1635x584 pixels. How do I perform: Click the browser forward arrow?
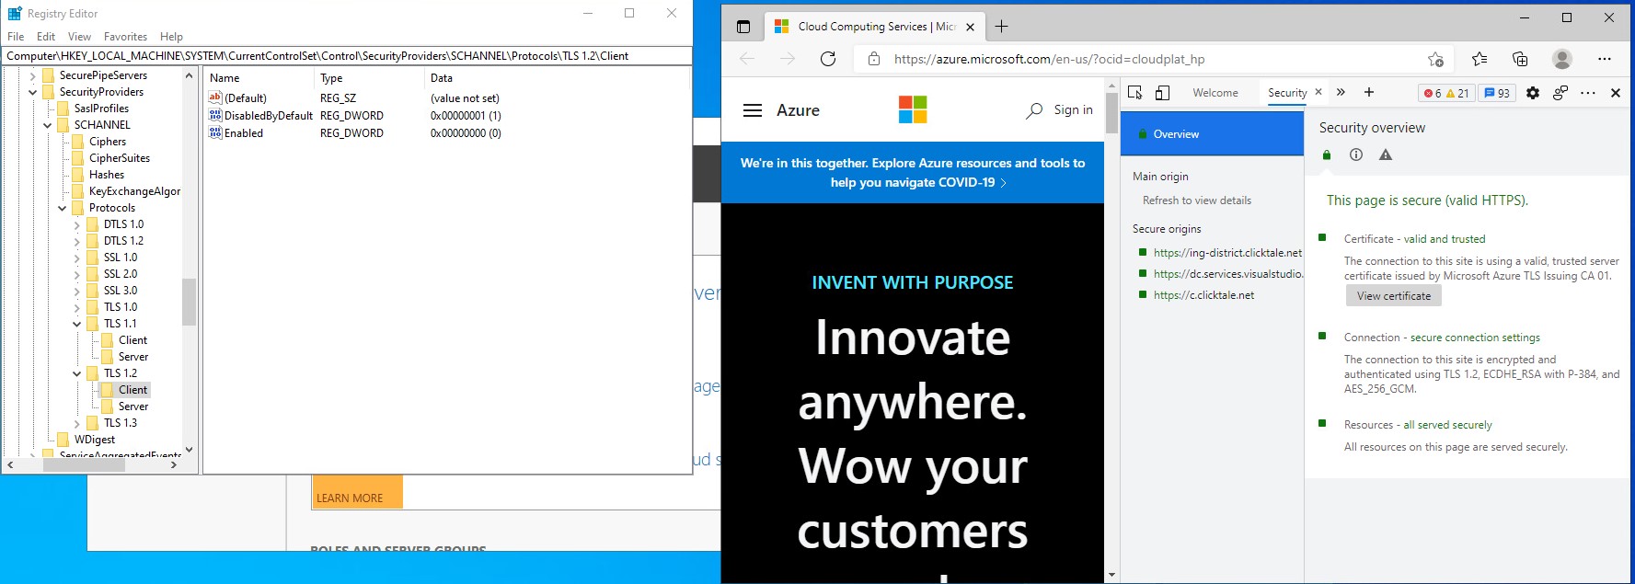tap(788, 59)
